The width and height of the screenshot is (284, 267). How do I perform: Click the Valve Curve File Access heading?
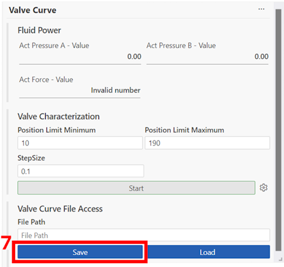(60, 209)
